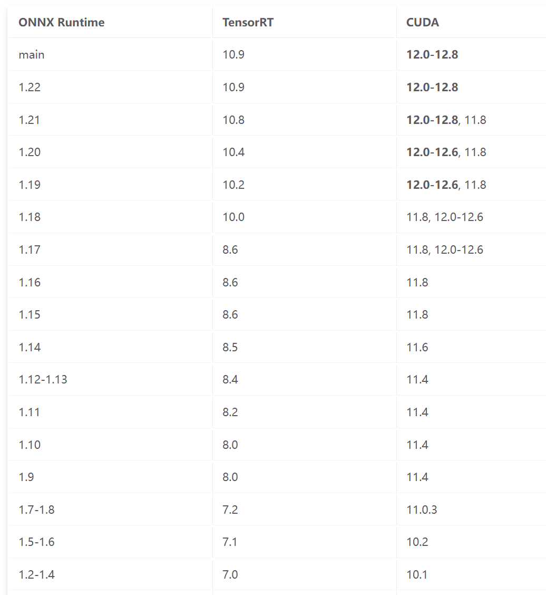Click the ONNX Runtime column header
546x595 pixels.
61,22
